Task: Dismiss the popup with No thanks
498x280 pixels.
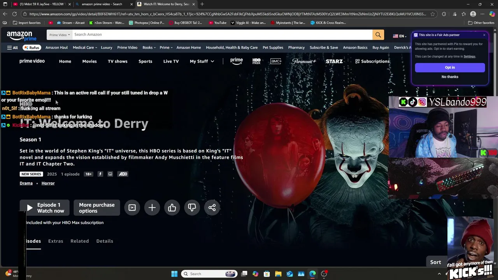Action: (450, 77)
